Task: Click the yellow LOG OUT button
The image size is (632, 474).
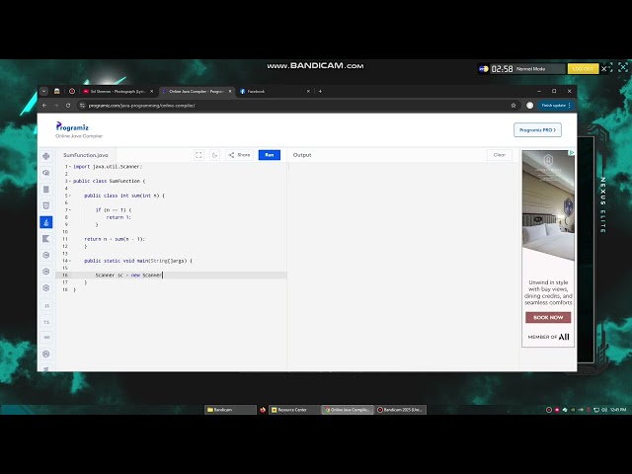Action: pyautogui.click(x=583, y=69)
